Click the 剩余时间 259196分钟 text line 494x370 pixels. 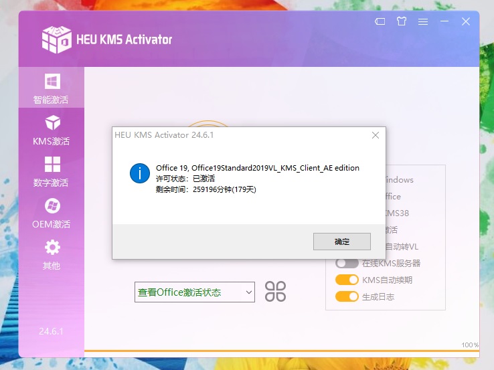(x=205, y=189)
